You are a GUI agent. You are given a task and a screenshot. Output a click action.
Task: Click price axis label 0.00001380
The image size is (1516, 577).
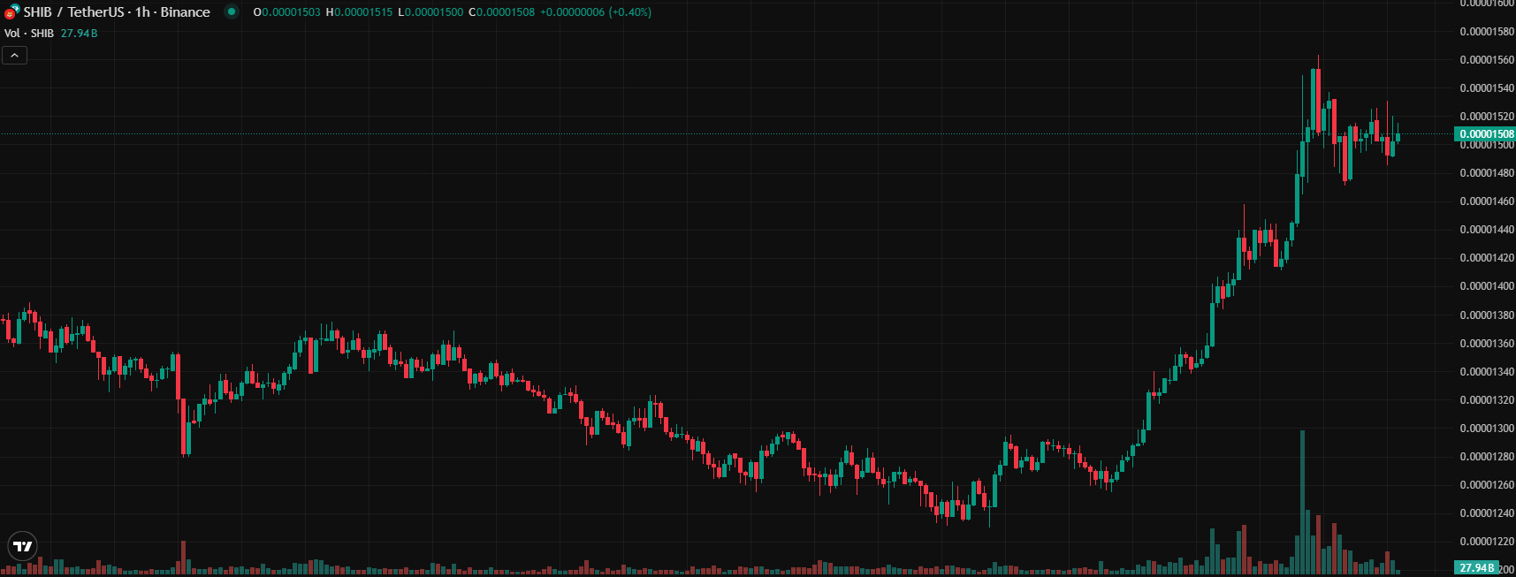(x=1487, y=315)
